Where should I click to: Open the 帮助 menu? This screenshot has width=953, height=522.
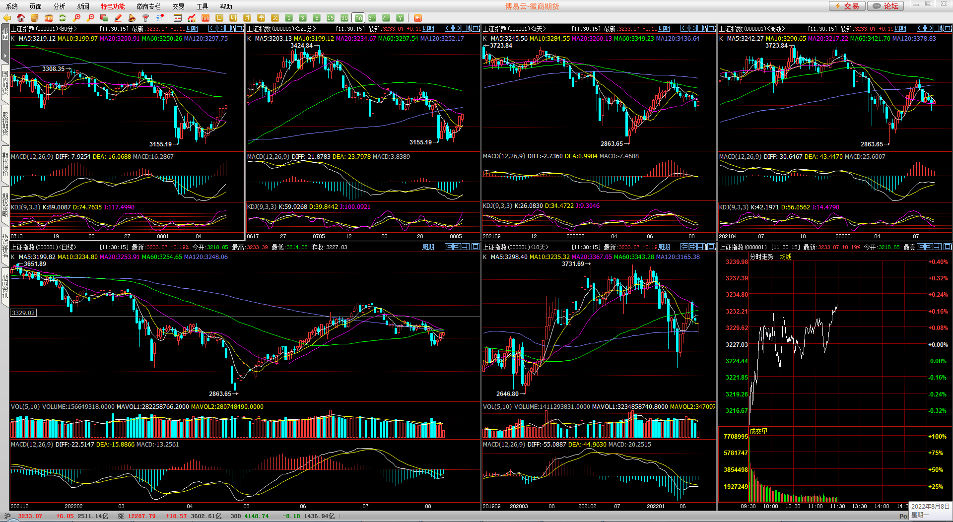pyautogui.click(x=226, y=6)
